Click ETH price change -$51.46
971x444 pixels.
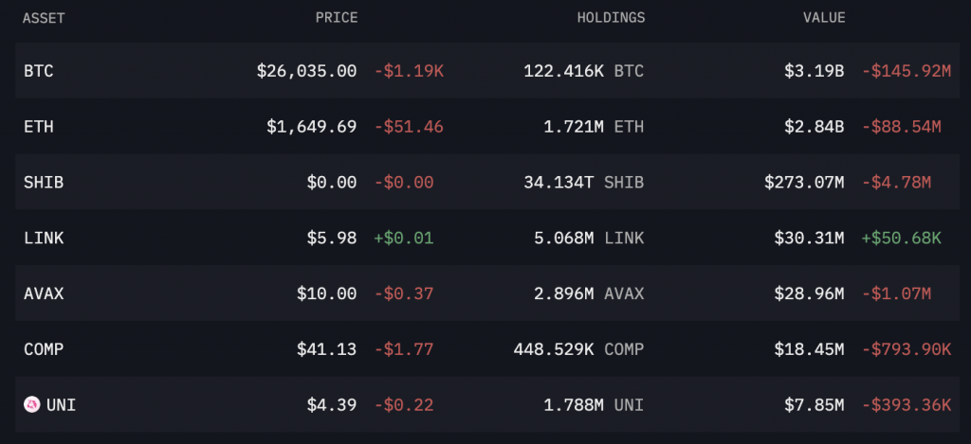tap(409, 127)
